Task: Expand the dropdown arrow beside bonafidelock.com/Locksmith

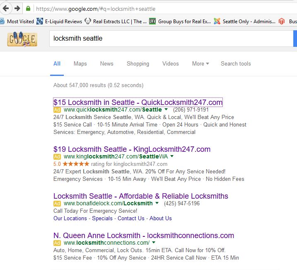Action: click(x=157, y=203)
